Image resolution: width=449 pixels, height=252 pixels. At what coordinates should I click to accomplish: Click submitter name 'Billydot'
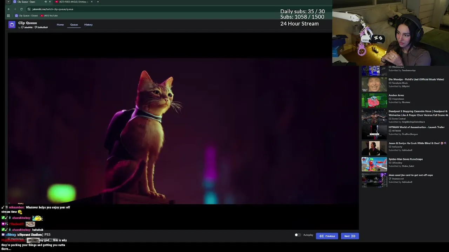coord(406,86)
